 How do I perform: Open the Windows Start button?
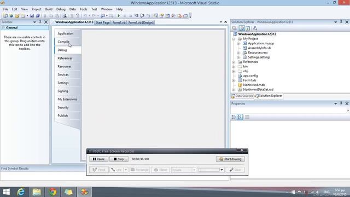(x=6, y=192)
